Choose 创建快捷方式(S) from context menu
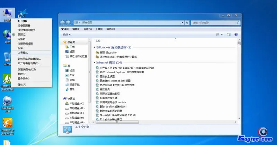 [32, 69]
